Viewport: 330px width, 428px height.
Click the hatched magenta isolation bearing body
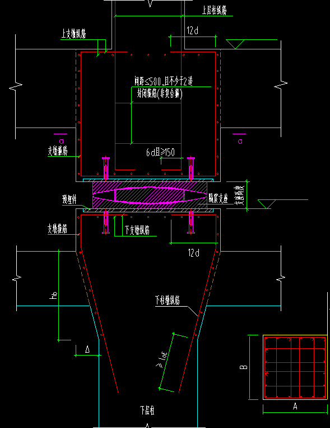tap(150, 195)
